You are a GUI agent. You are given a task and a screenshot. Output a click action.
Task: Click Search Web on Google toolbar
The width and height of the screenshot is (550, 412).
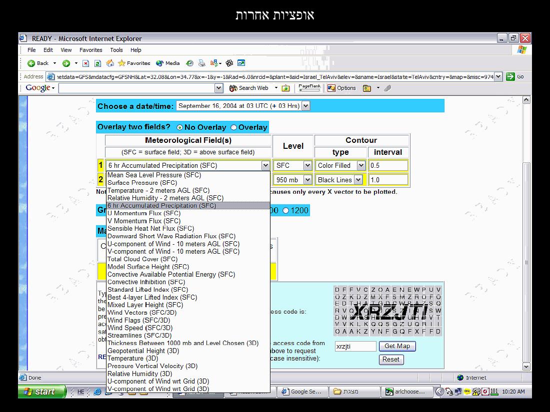click(249, 88)
